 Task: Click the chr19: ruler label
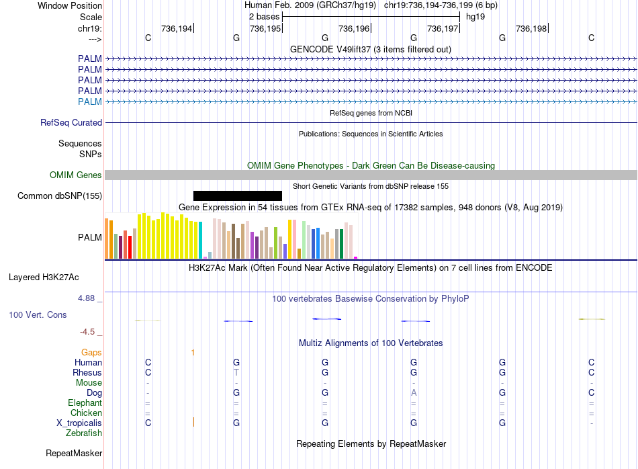[x=90, y=28]
